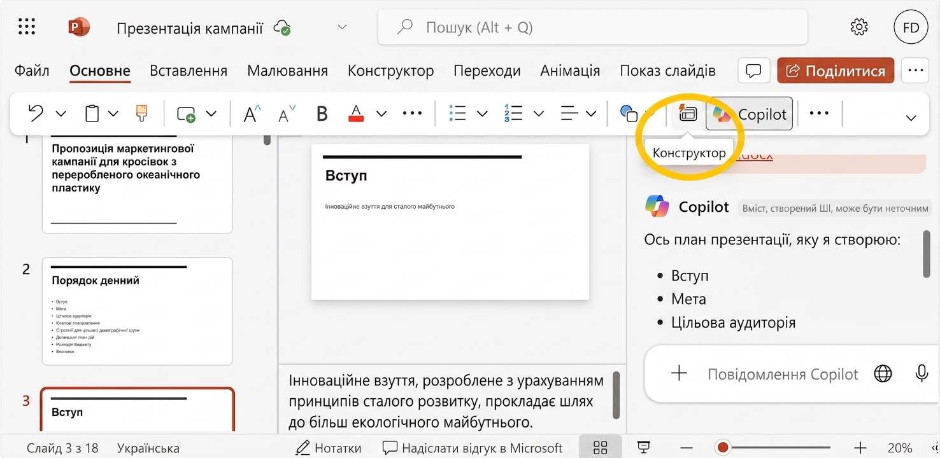Click the Повідомлення Copilot input field
Viewport: 940px width, 458px height.
[783, 374]
